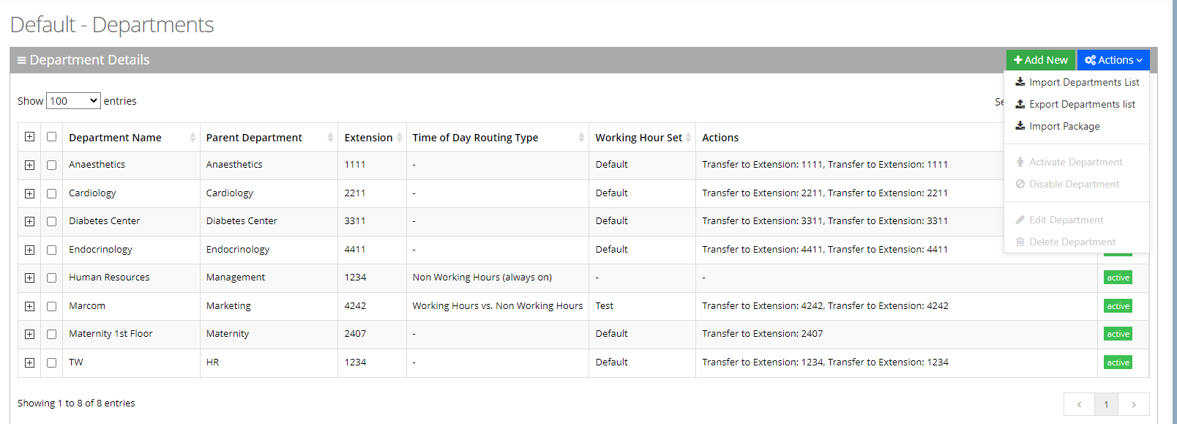Toggle the select-all checkbox in header
This screenshot has height=424, width=1177.
tap(51, 137)
